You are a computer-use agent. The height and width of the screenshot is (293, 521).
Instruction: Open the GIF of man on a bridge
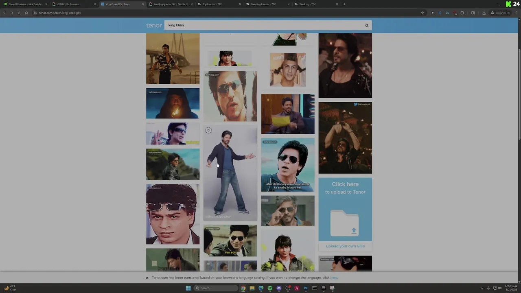click(x=173, y=59)
